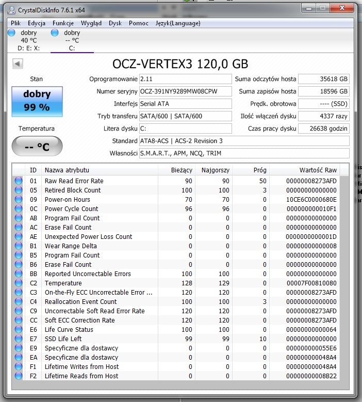The height and width of the screenshot is (402, 362).
Task: Click status icon for Reported Uncorrectable Errors
Action: tap(19, 274)
